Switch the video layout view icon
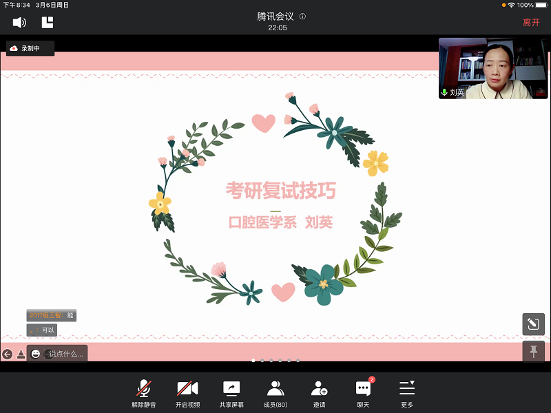 48,22
